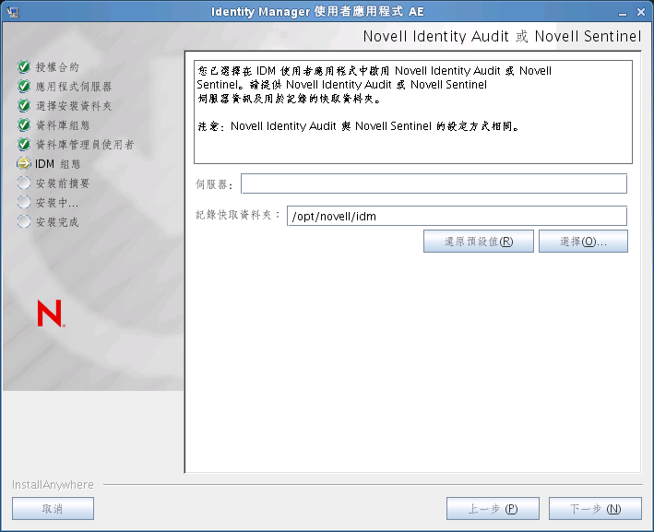Minimize the Identity Manager installer window
This screenshot has width=654, height=532.
coord(623,13)
